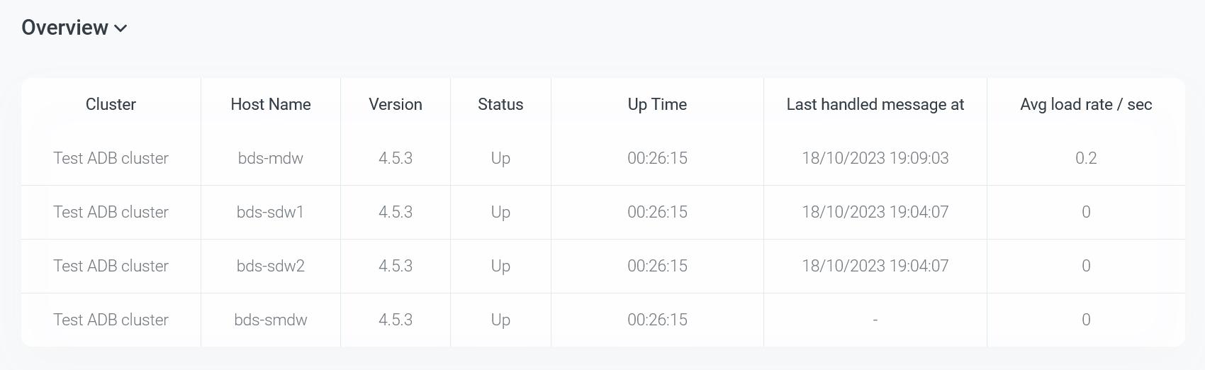Click Avg load rate / sec header
This screenshot has width=1205, height=370.
point(1086,104)
